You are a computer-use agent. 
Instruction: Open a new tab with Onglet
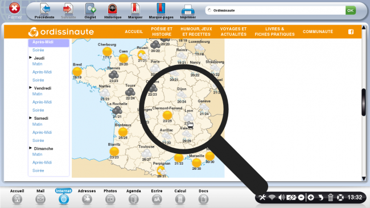click(x=91, y=9)
